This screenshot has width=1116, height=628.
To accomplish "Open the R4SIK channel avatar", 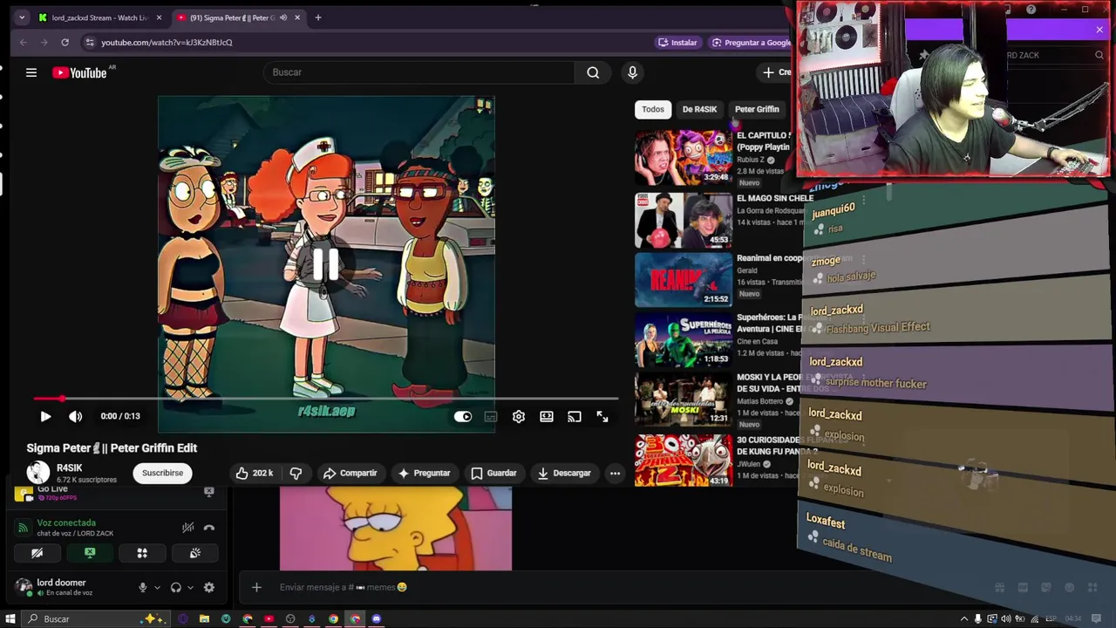I will (x=37, y=473).
